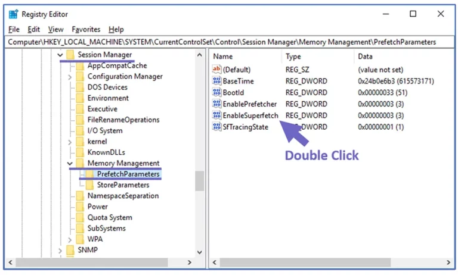The height and width of the screenshot is (275, 458).
Task: Select the BootId value name
Action: coord(233,92)
